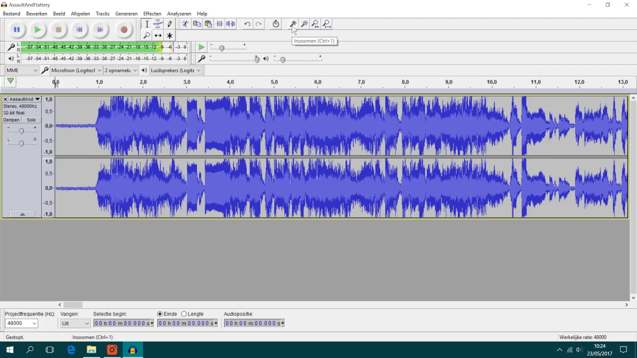Cut selection with the scissors icon

[185, 24]
